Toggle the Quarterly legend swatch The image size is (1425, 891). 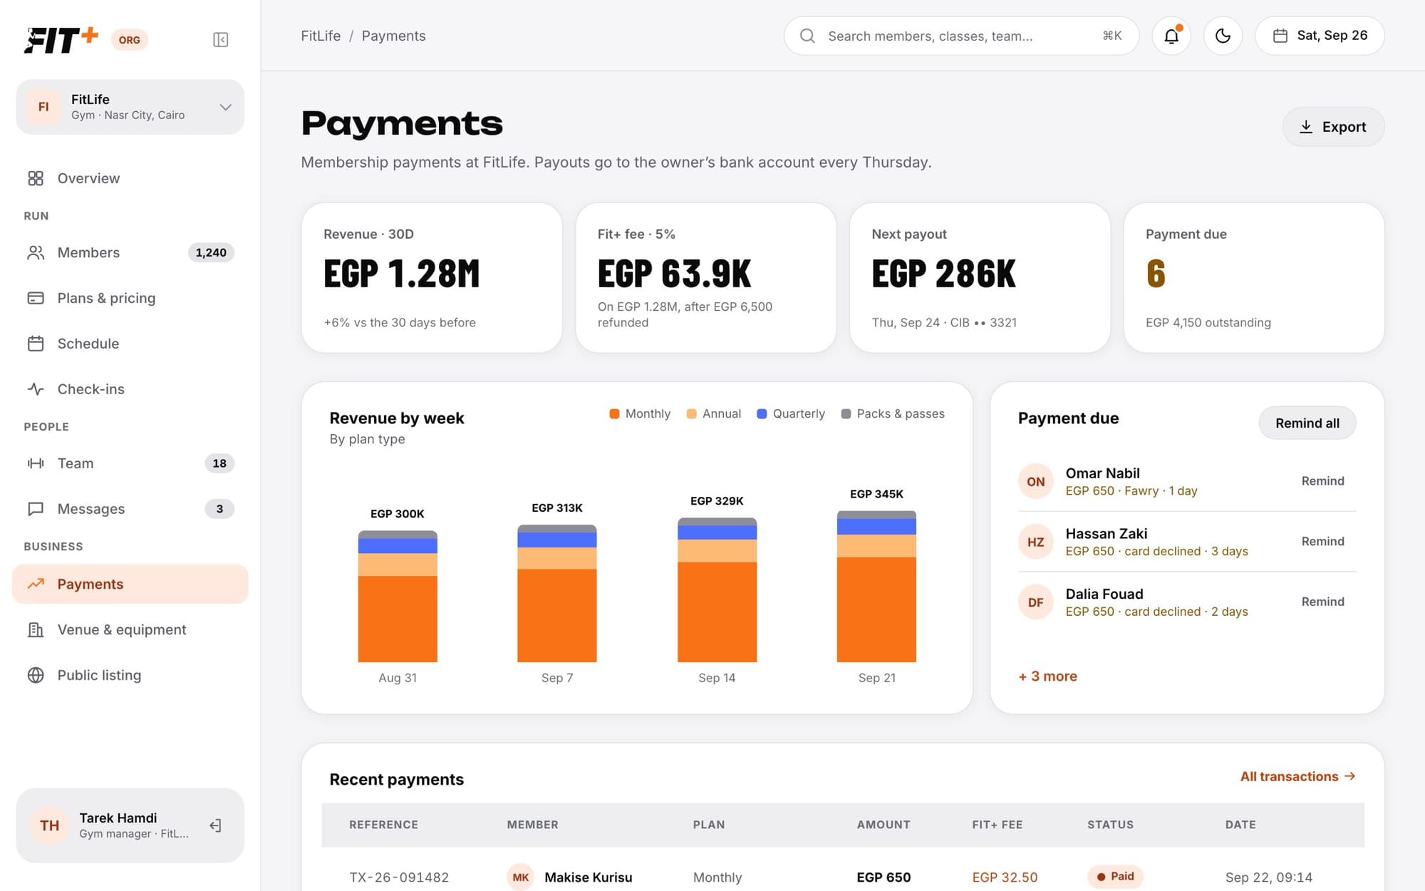point(762,414)
